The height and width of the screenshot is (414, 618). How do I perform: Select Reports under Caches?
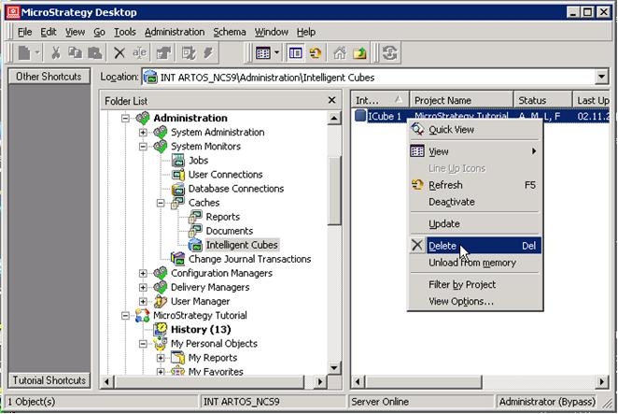(x=223, y=217)
